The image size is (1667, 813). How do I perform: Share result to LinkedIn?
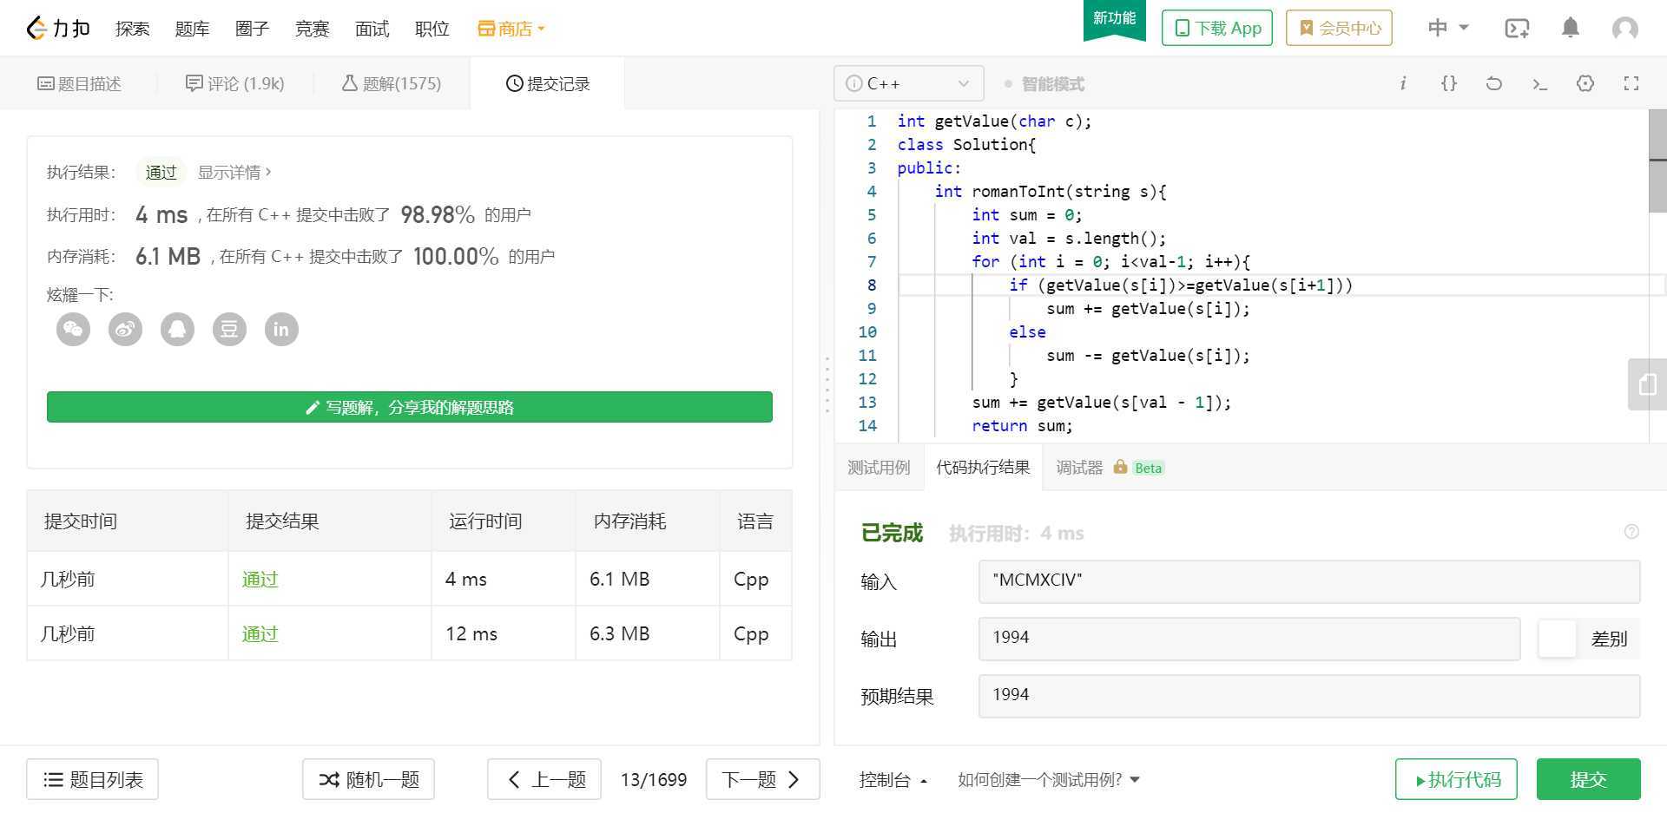281,329
